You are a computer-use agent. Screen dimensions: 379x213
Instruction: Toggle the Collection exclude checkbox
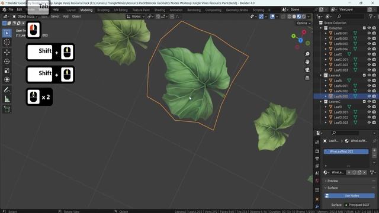364,28
